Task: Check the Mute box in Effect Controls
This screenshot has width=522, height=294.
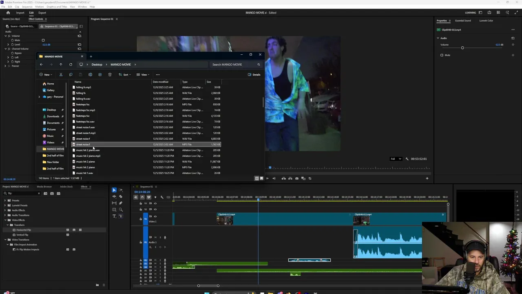Action: coord(43,40)
